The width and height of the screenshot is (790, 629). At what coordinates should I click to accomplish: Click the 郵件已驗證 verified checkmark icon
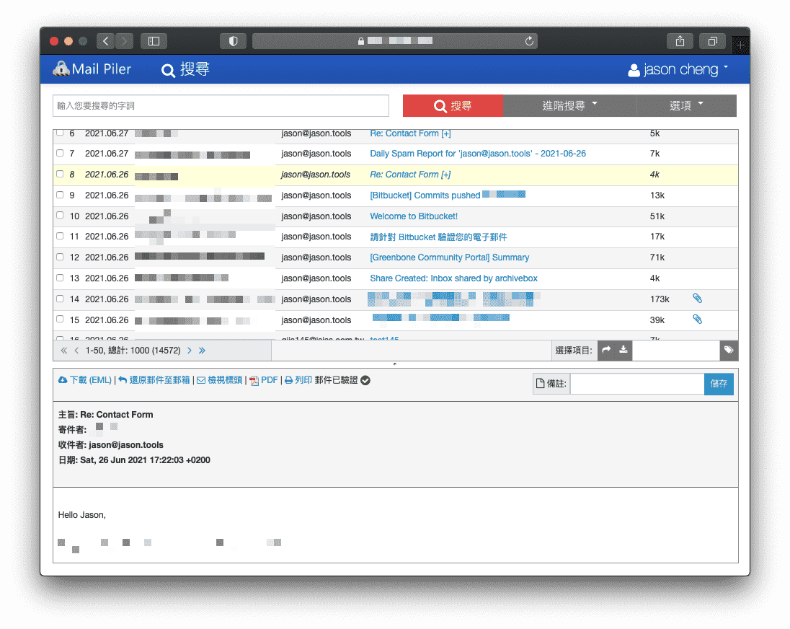click(365, 380)
